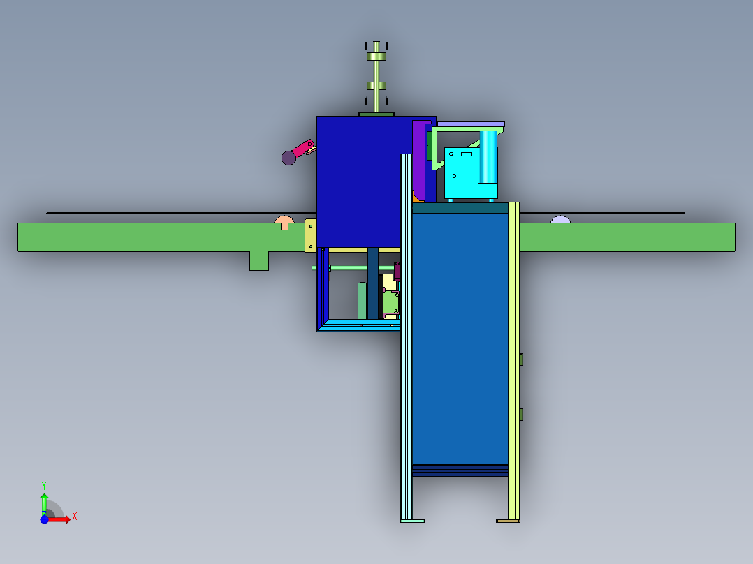Select the teal rail at cabinet top

460,208
